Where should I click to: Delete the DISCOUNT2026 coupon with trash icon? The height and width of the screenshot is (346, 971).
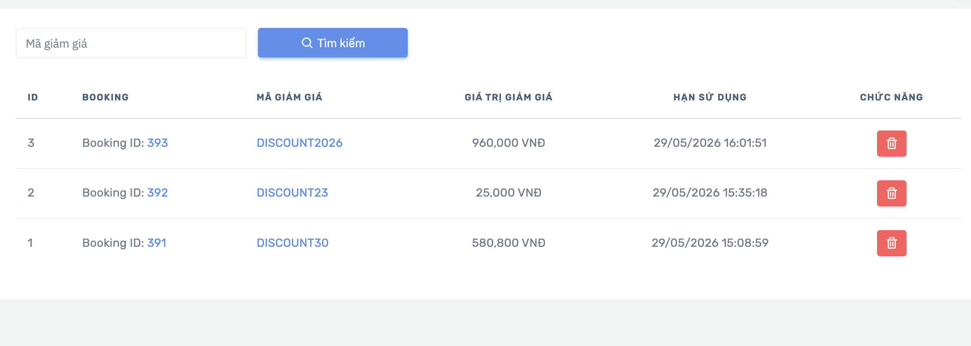(892, 143)
